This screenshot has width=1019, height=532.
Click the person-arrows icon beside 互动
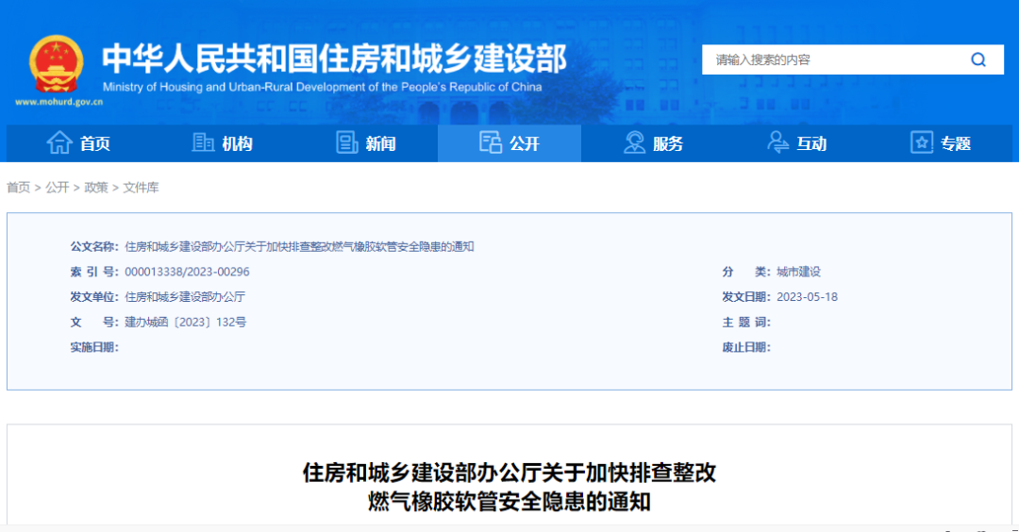coord(777,142)
